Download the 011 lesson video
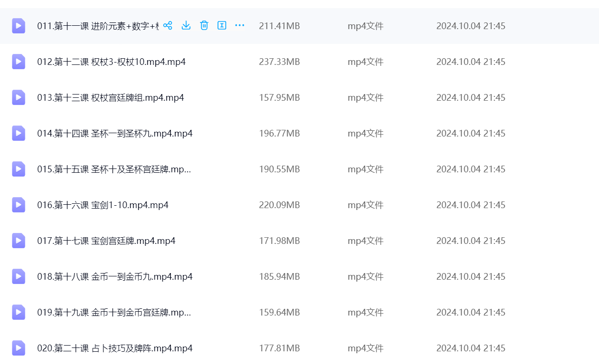Image resolution: width=599 pixels, height=358 pixels. tap(186, 26)
